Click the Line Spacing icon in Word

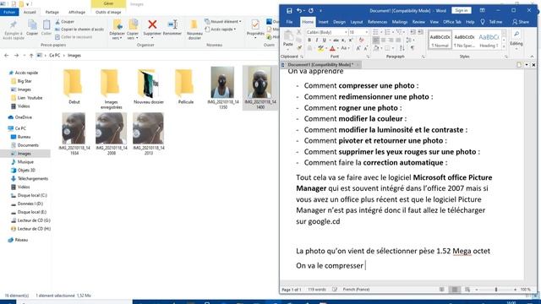tap(409, 40)
